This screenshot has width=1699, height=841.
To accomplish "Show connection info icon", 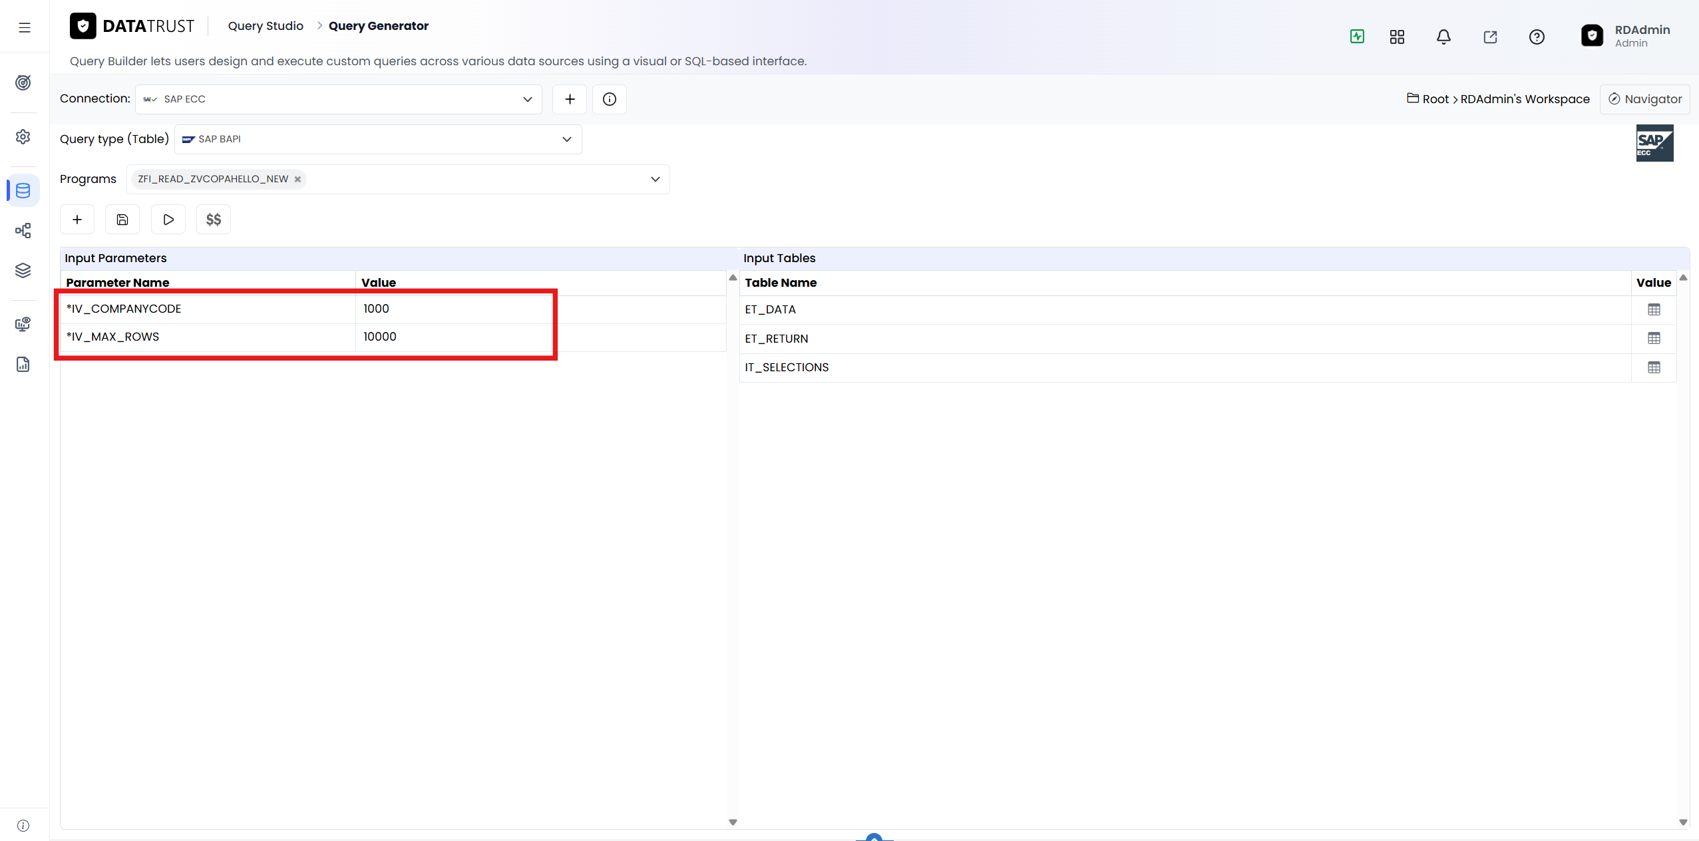I will (610, 99).
